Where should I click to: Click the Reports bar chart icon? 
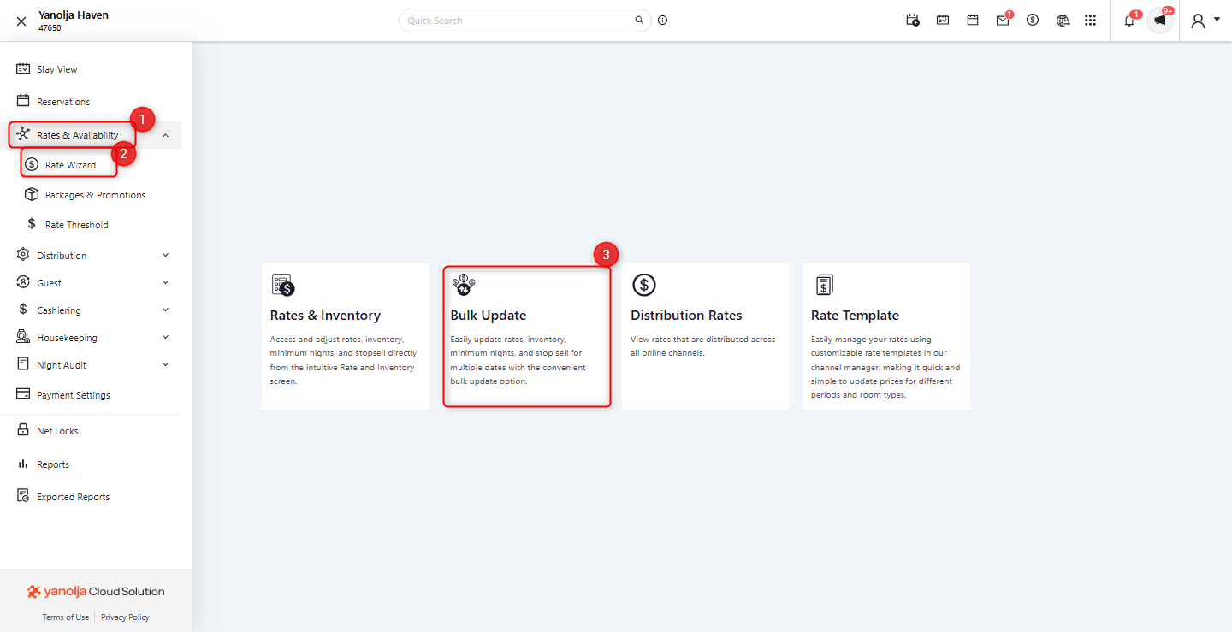(23, 464)
